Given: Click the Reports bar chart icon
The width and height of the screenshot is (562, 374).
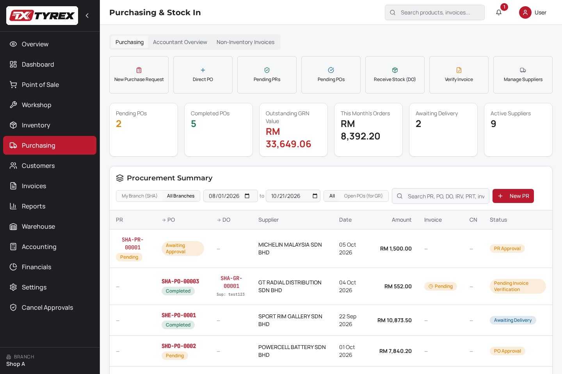Looking at the screenshot, I should click(13, 206).
